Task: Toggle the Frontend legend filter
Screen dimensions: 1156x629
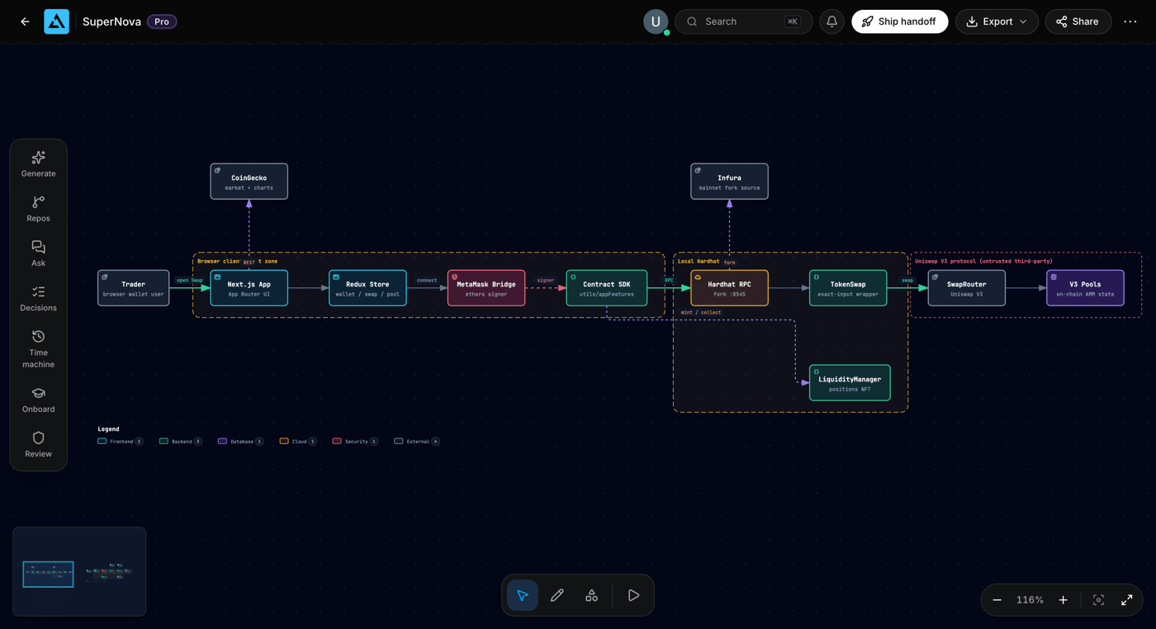Action: (x=121, y=442)
